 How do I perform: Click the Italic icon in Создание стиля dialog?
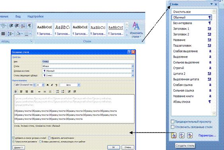pos(52,85)
